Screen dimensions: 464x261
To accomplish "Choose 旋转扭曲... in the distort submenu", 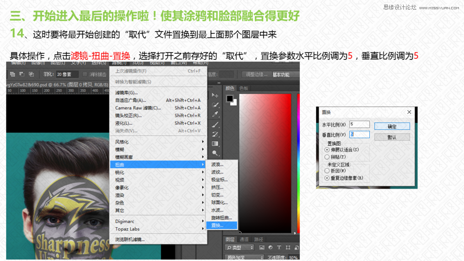I will click(x=222, y=218).
